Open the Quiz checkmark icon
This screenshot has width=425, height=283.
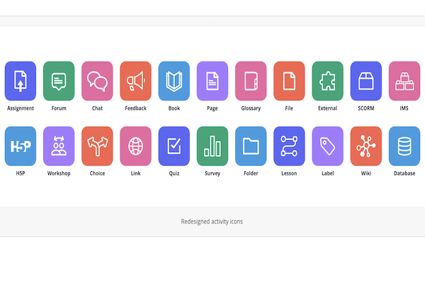(x=174, y=146)
